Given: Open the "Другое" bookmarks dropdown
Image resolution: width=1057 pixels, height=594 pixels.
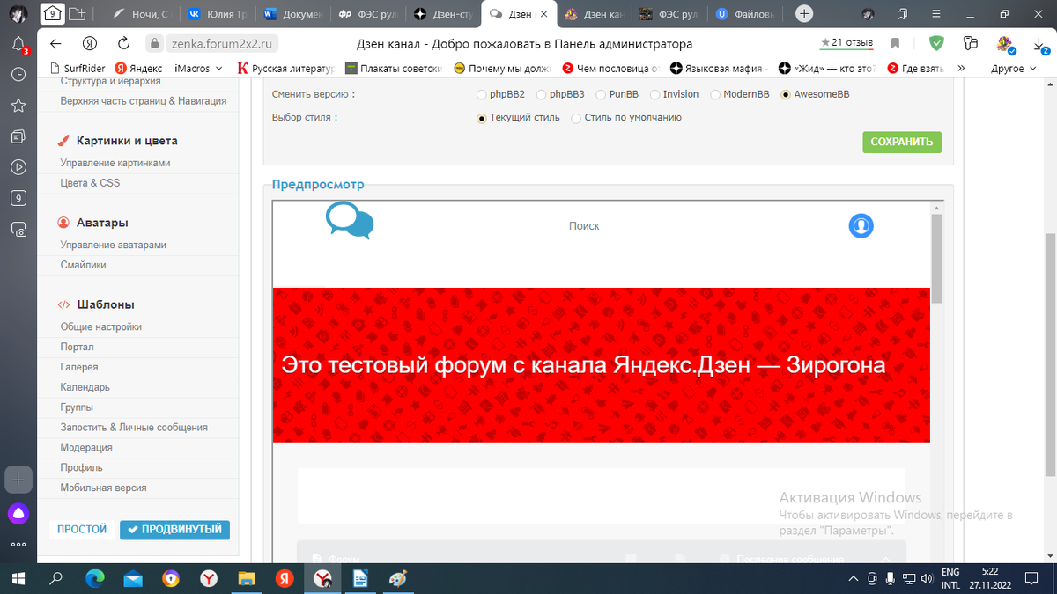Looking at the screenshot, I should [x=1013, y=68].
